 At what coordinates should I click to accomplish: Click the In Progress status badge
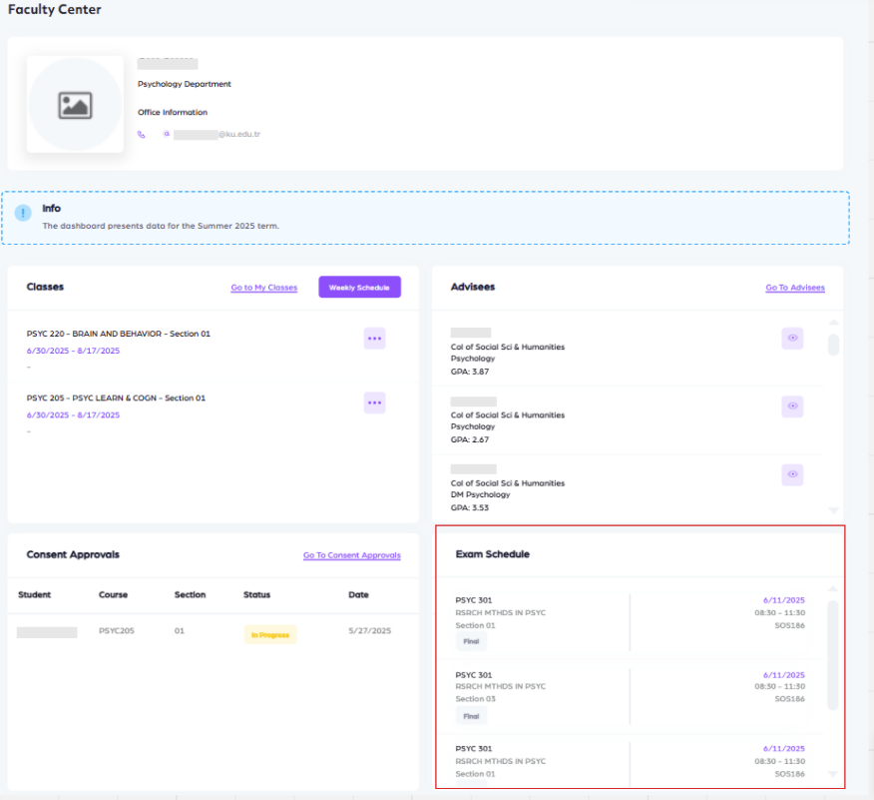[x=270, y=634]
